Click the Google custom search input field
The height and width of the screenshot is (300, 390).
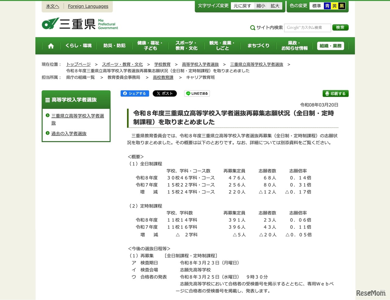pyautogui.click(x=307, y=27)
